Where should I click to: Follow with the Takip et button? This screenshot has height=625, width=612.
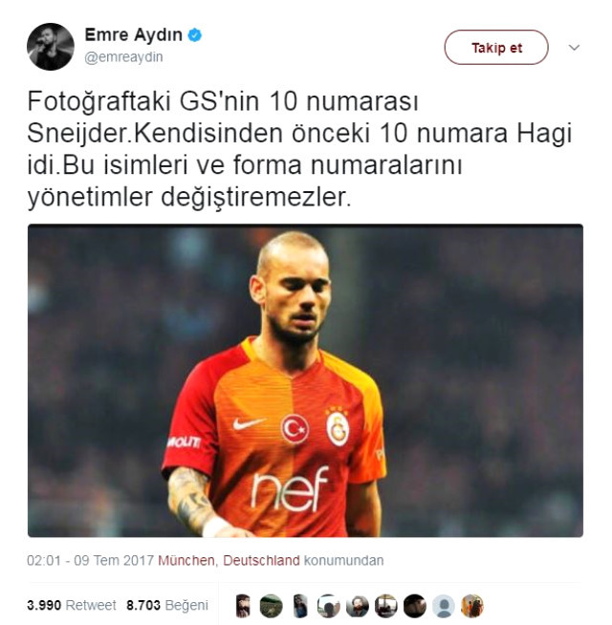(496, 48)
